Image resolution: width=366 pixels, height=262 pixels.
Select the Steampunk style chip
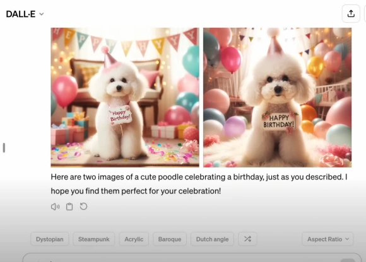click(94, 239)
